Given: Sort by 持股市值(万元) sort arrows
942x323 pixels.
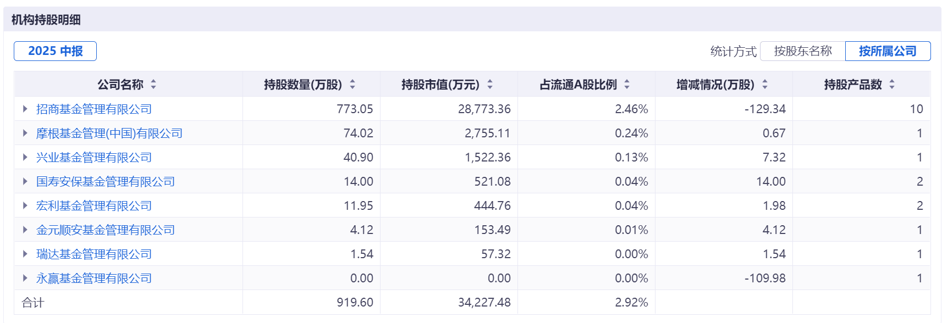Looking at the screenshot, I should 490,85.
